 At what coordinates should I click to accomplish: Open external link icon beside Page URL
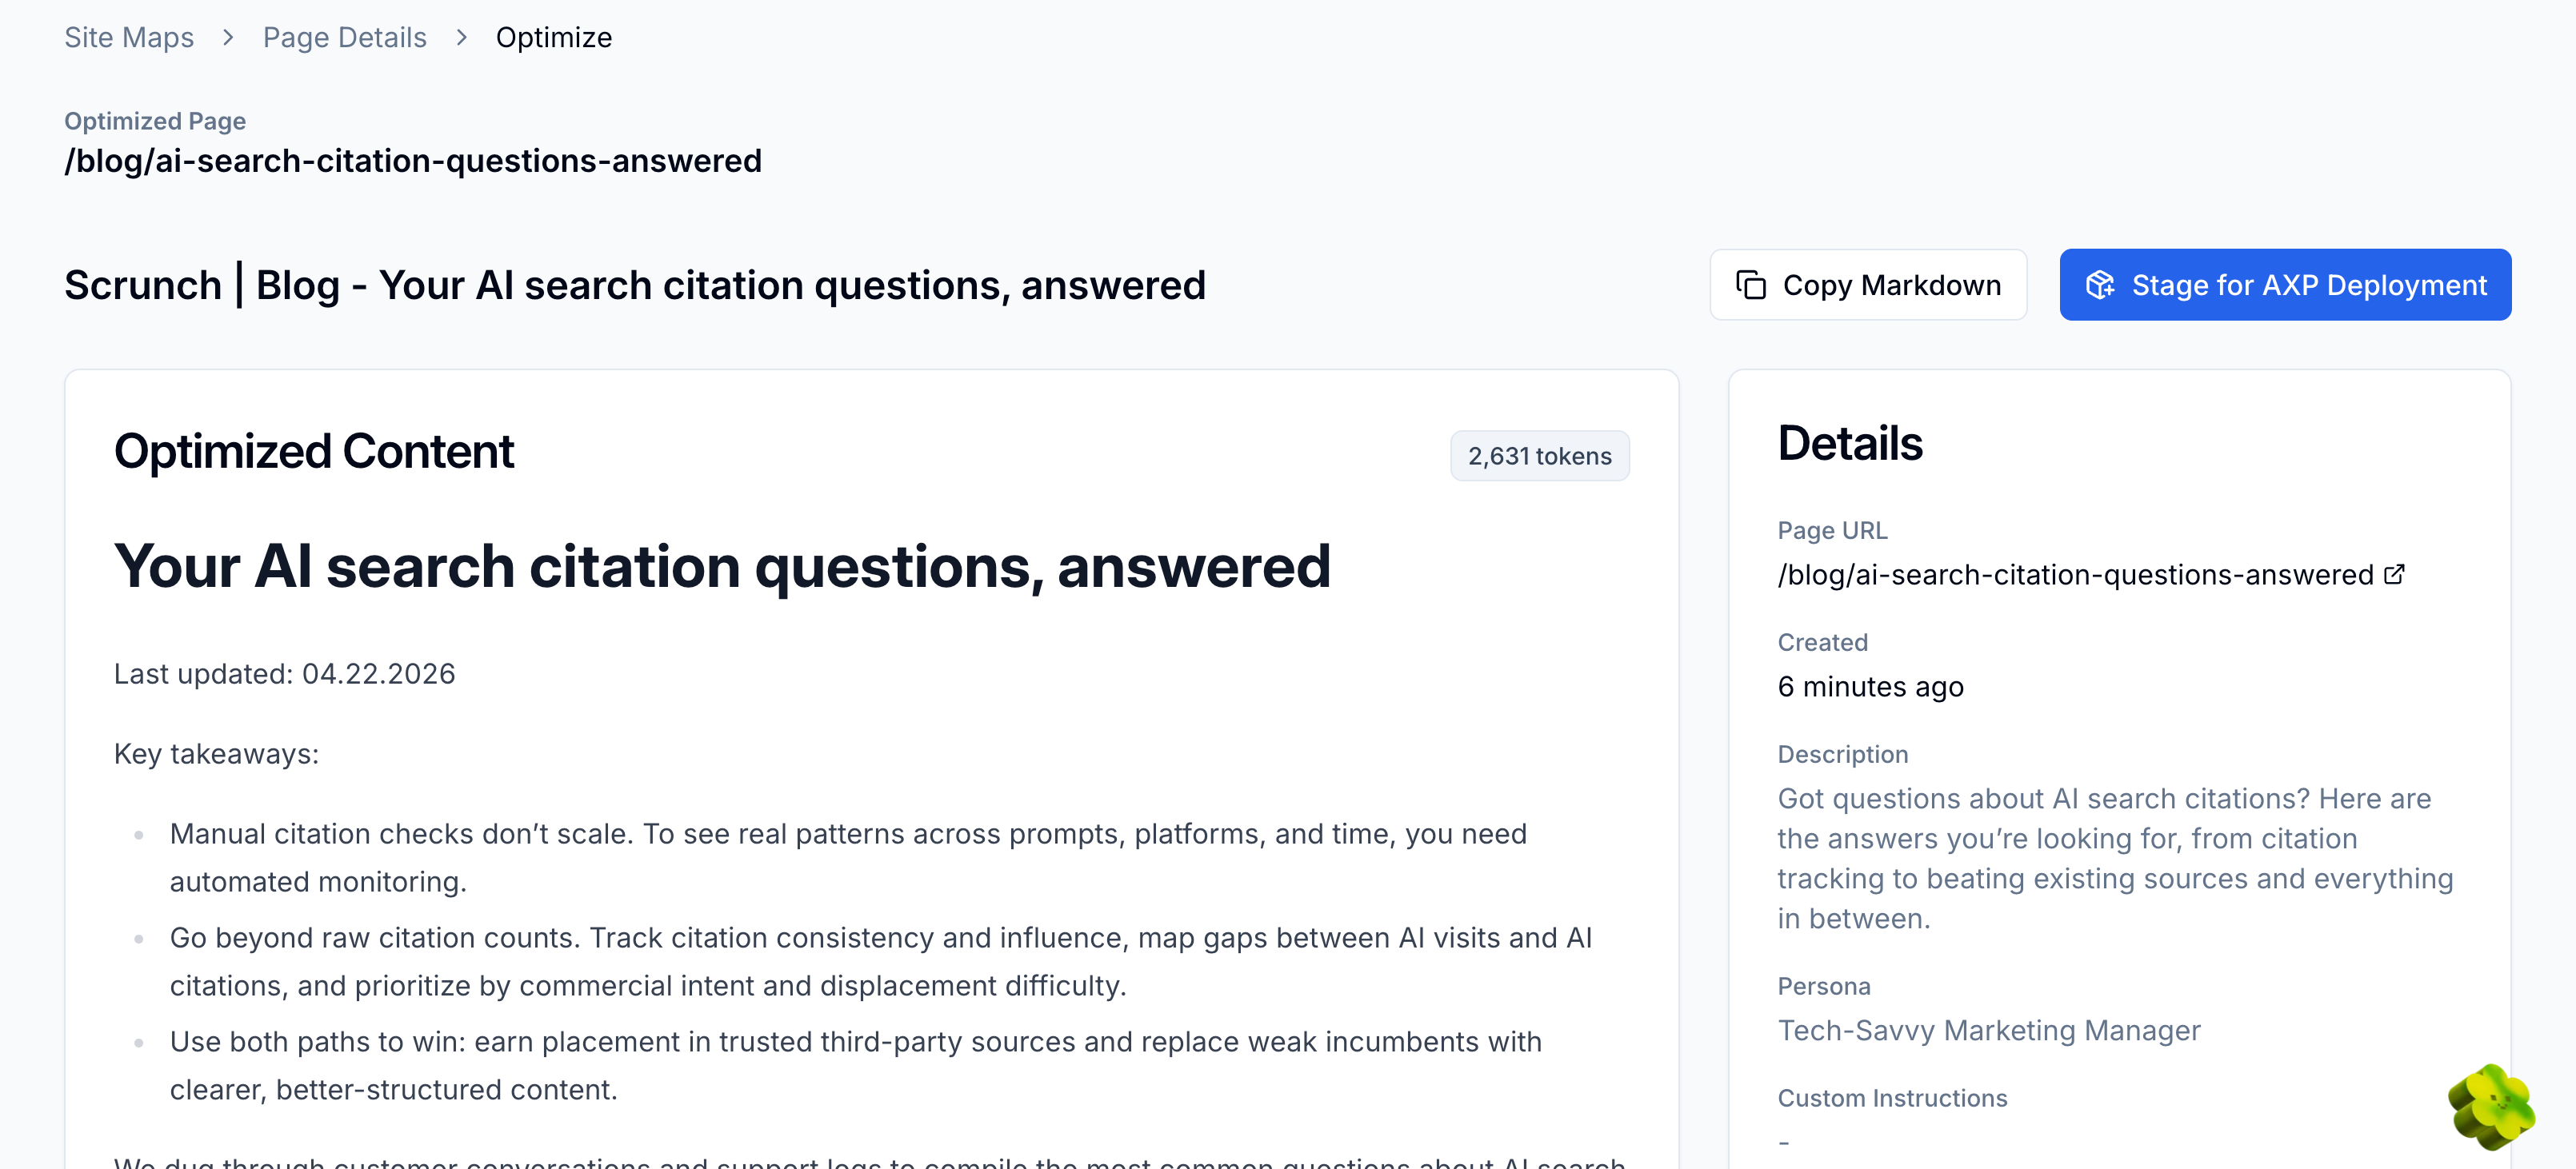[2394, 575]
